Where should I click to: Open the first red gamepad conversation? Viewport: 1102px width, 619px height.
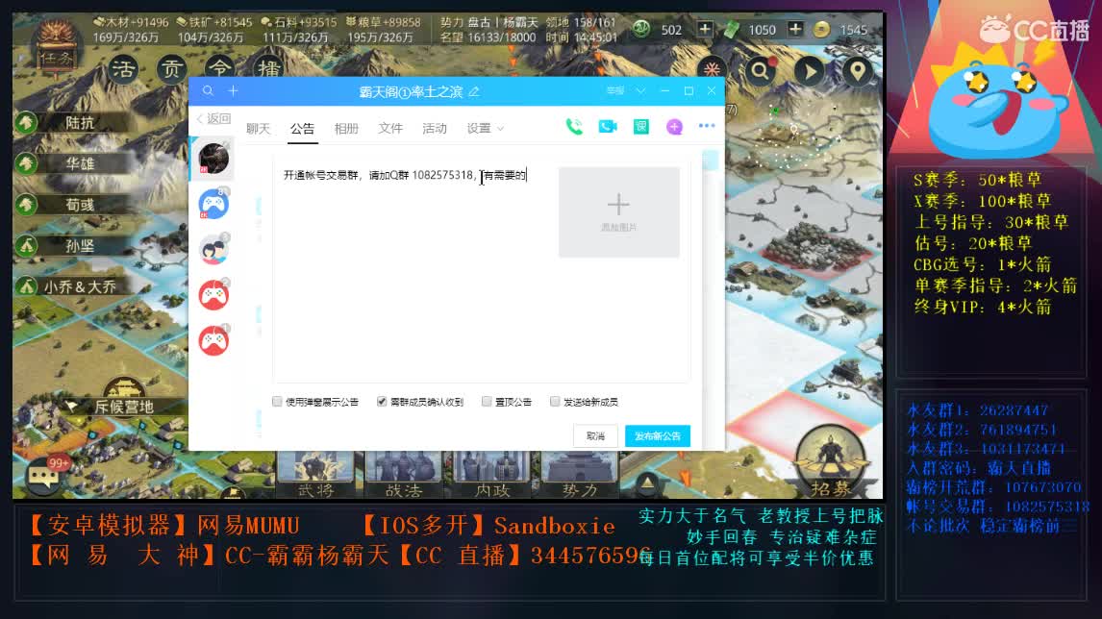[x=213, y=295]
